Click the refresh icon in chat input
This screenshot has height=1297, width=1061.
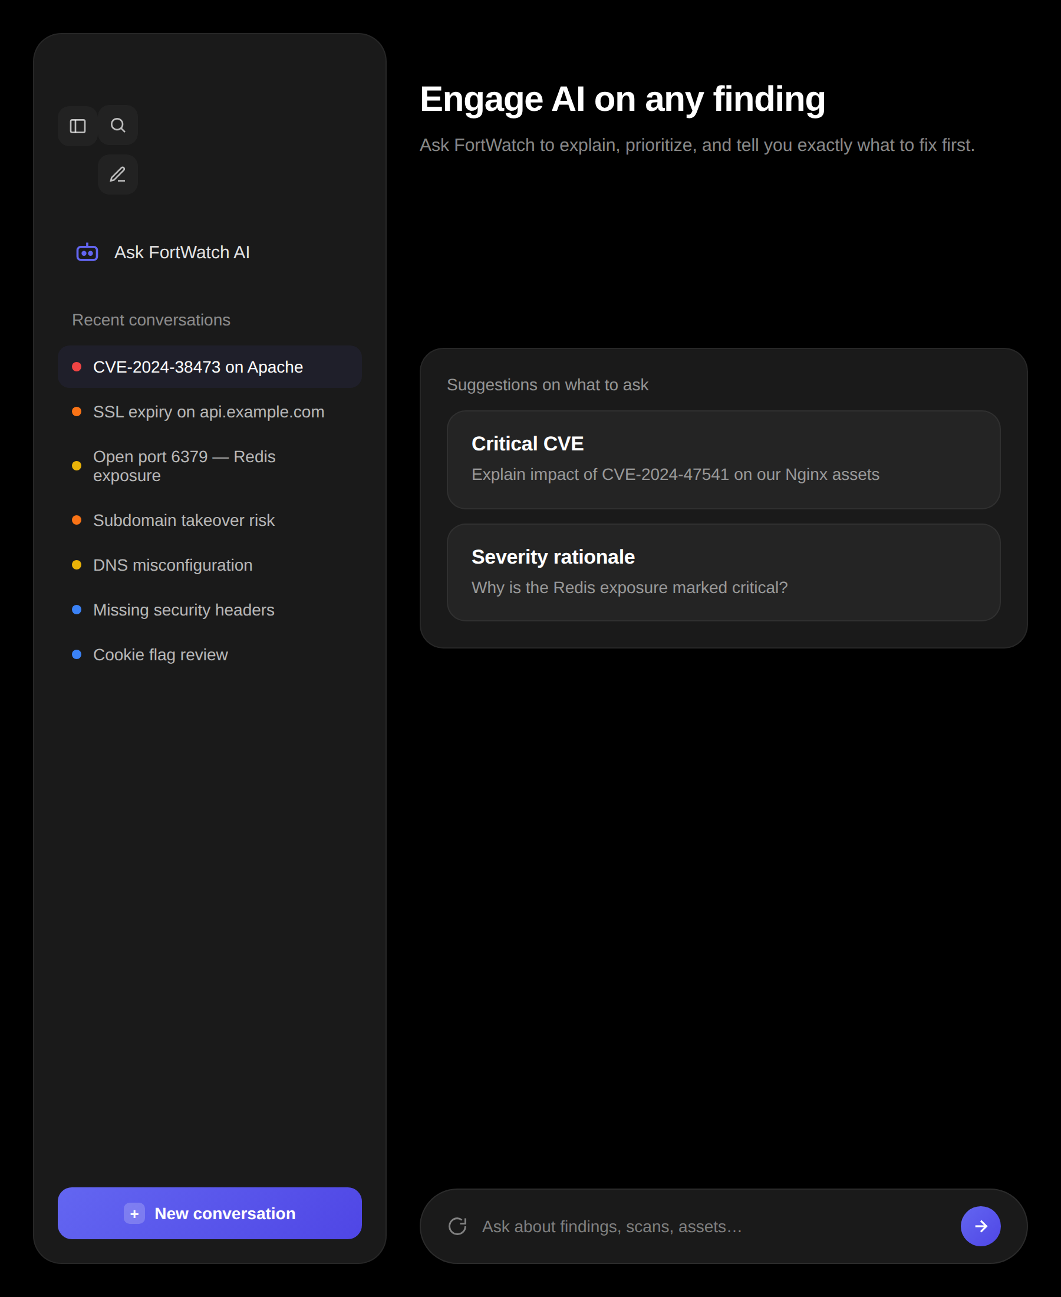(x=457, y=1226)
